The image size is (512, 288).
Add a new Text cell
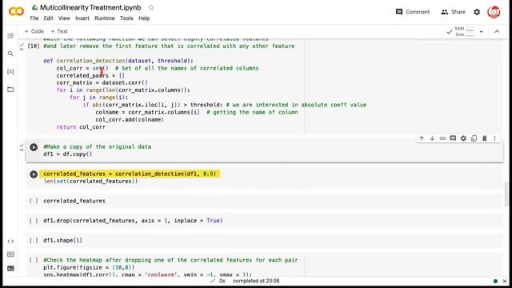59,31
